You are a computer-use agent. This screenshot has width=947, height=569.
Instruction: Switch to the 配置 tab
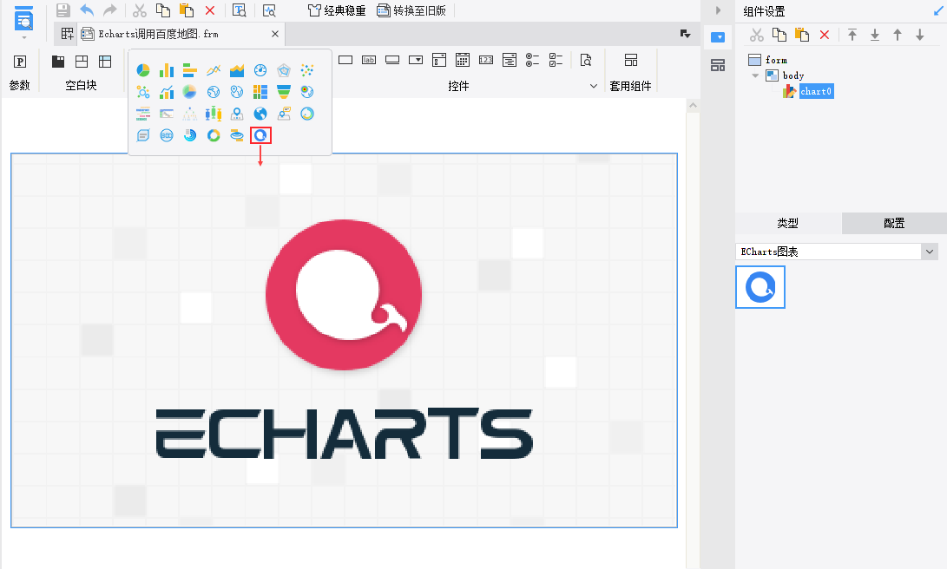[x=894, y=223]
